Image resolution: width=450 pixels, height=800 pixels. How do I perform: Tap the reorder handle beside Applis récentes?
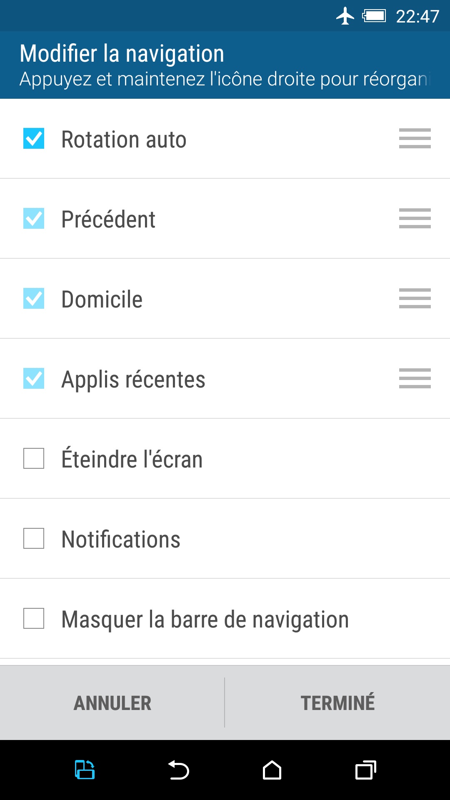(x=415, y=378)
